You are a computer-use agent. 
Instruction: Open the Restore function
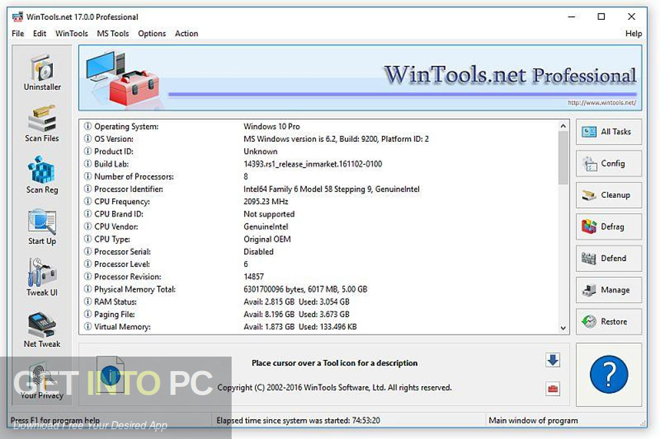click(609, 321)
